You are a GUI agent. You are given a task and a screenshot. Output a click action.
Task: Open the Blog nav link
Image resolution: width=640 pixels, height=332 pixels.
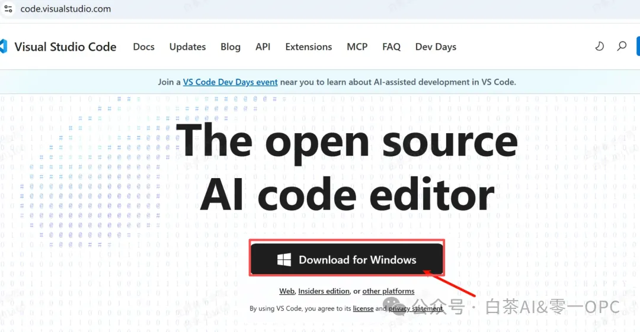231,47
